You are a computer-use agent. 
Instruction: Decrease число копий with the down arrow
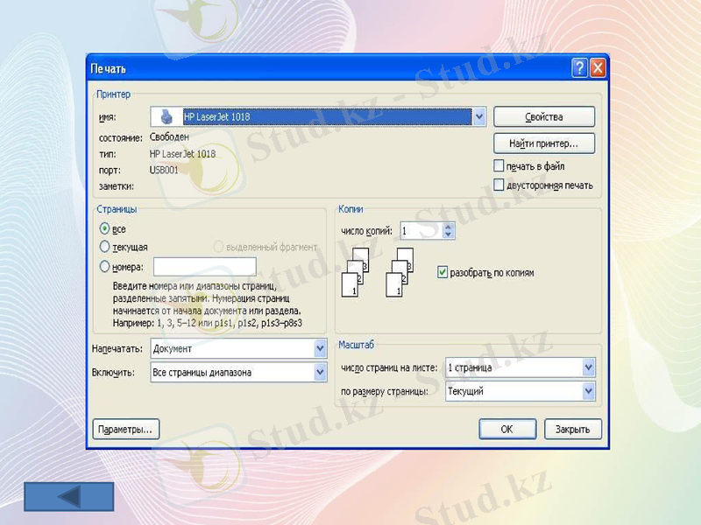(449, 234)
